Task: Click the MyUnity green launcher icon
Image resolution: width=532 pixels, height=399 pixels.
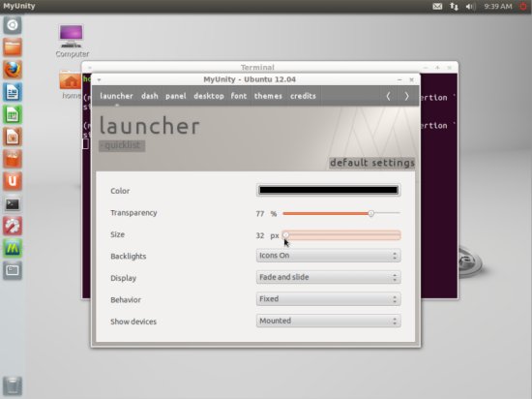Action: point(13,248)
